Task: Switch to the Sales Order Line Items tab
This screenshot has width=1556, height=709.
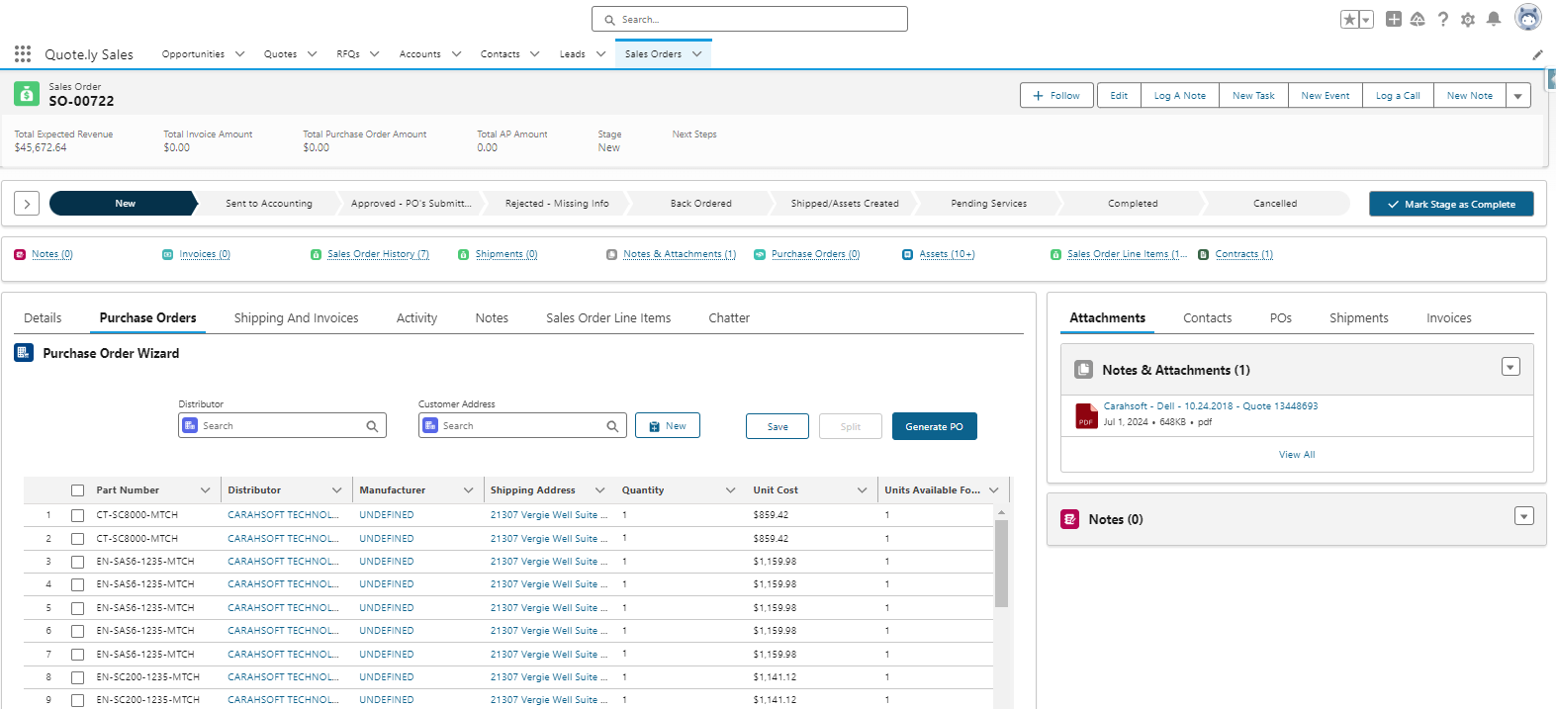Action: tap(608, 318)
